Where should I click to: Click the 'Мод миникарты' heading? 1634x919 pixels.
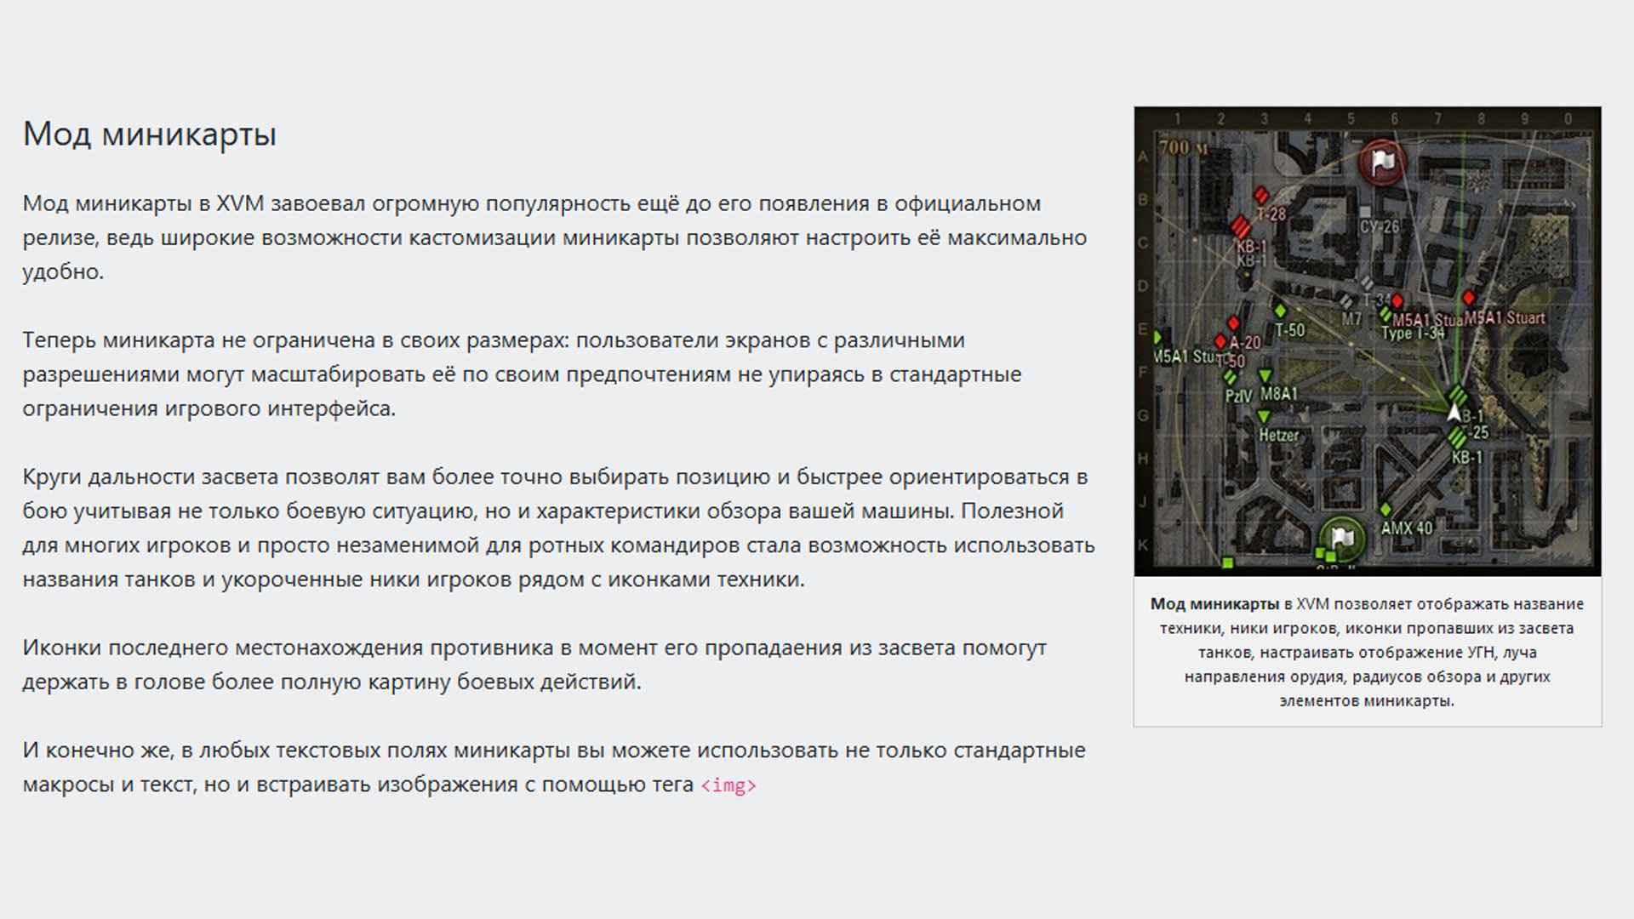(x=149, y=134)
